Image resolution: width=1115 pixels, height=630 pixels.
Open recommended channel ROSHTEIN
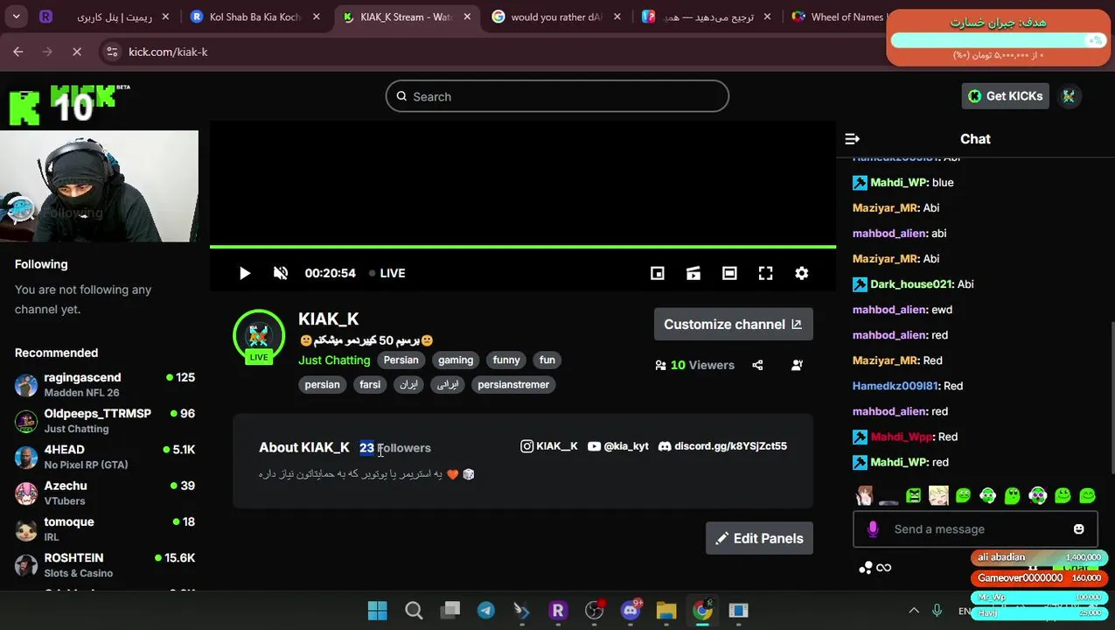point(105,564)
